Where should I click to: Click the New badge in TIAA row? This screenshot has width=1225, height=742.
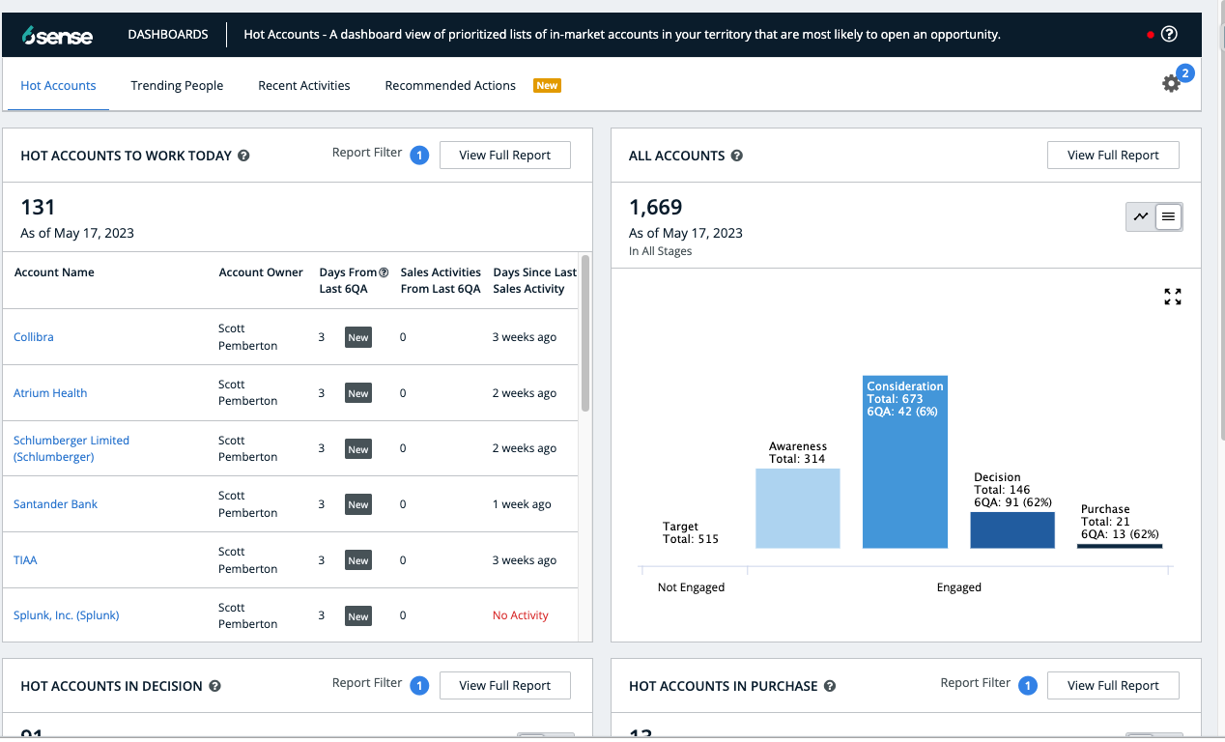[x=358, y=560]
